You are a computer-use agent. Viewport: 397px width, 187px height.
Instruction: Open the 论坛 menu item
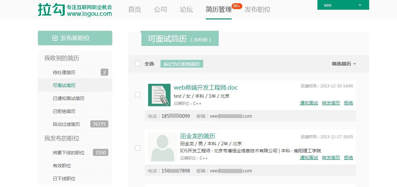pyautogui.click(x=186, y=10)
